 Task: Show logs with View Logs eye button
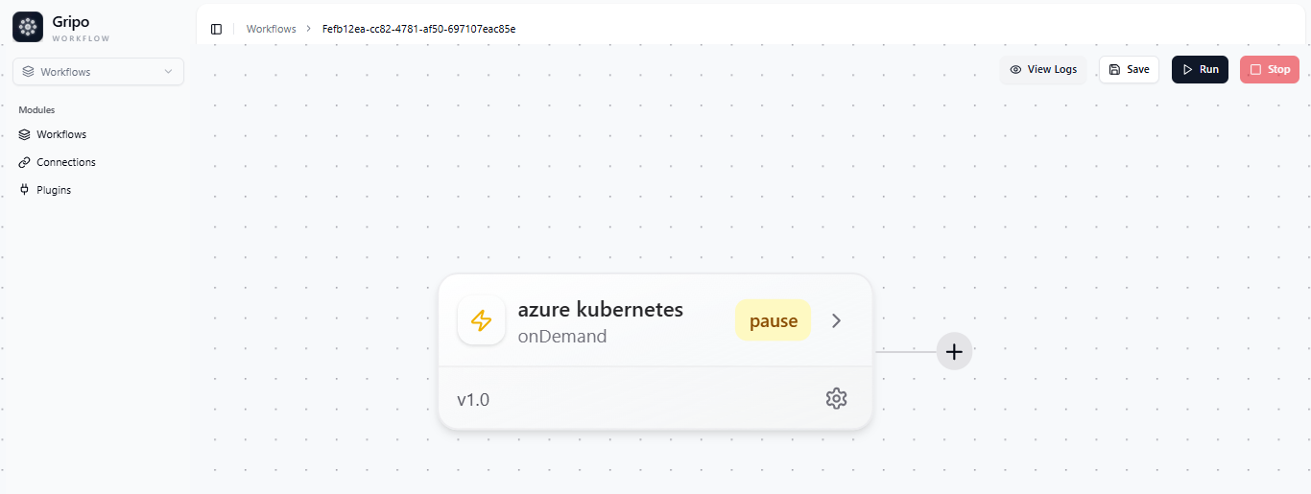[1043, 69]
